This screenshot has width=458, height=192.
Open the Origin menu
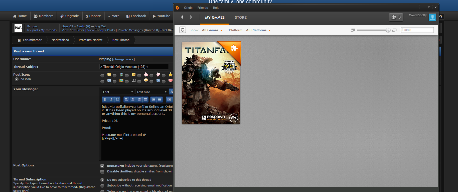coord(188,8)
